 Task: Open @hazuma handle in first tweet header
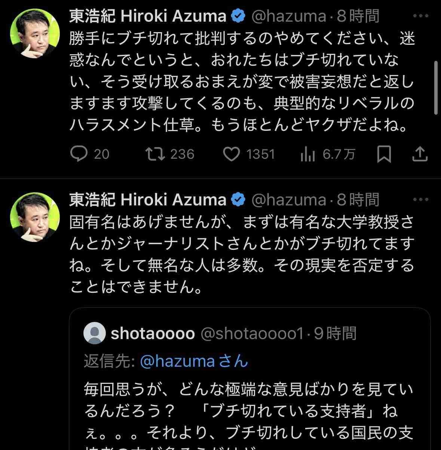pyautogui.click(x=288, y=16)
